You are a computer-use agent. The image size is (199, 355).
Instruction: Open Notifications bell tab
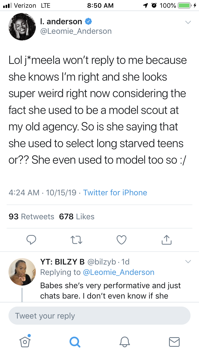click(124, 341)
